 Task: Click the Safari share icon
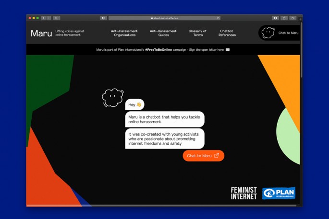(x=284, y=18)
